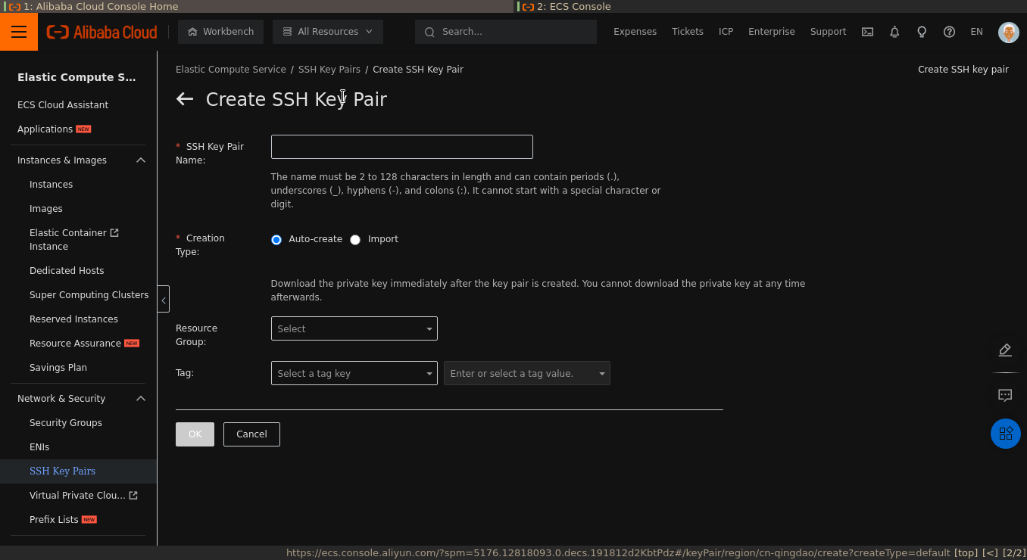Click the back arrow beside Create SSH Key Pair
The height and width of the screenshot is (560, 1027).
[x=185, y=99]
